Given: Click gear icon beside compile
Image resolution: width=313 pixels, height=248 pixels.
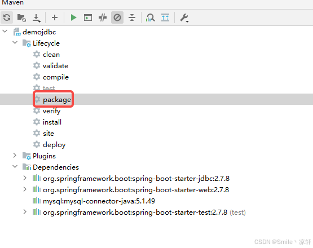Looking at the screenshot, I should click(37, 77).
